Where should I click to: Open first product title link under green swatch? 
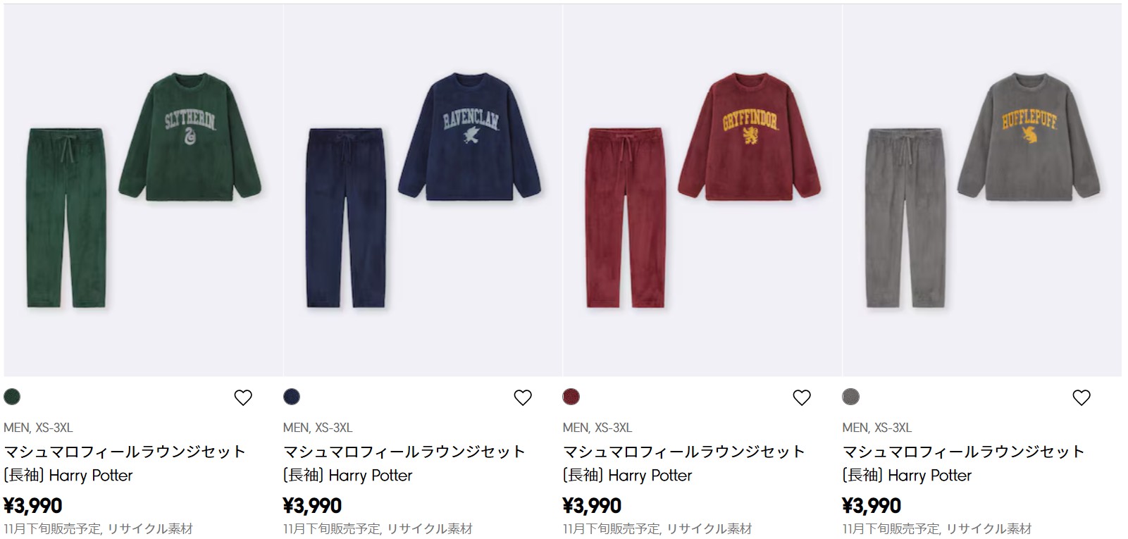click(x=125, y=463)
